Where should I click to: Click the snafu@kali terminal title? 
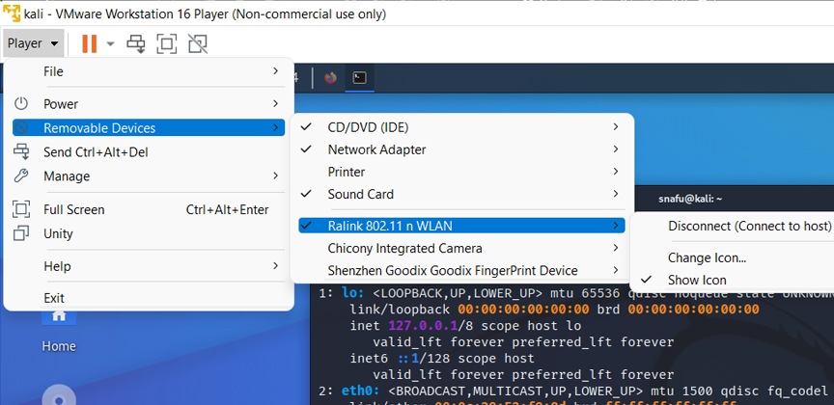pyautogui.click(x=690, y=199)
